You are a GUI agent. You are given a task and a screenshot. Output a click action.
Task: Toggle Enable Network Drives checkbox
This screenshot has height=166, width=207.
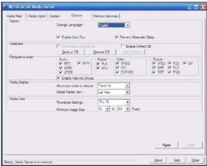click(58, 78)
